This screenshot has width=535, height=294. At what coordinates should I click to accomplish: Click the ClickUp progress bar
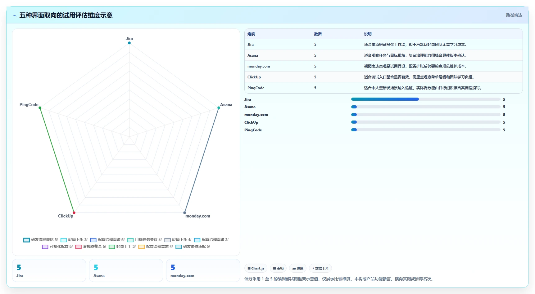tap(426, 122)
